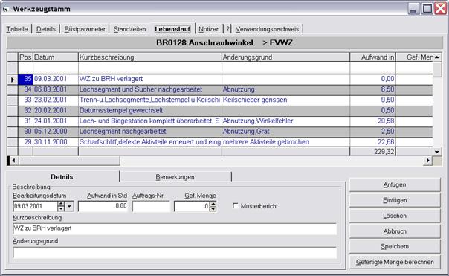Image resolution: width=449 pixels, height=276 pixels.
Task: Click the Speichern button
Action: point(395,246)
